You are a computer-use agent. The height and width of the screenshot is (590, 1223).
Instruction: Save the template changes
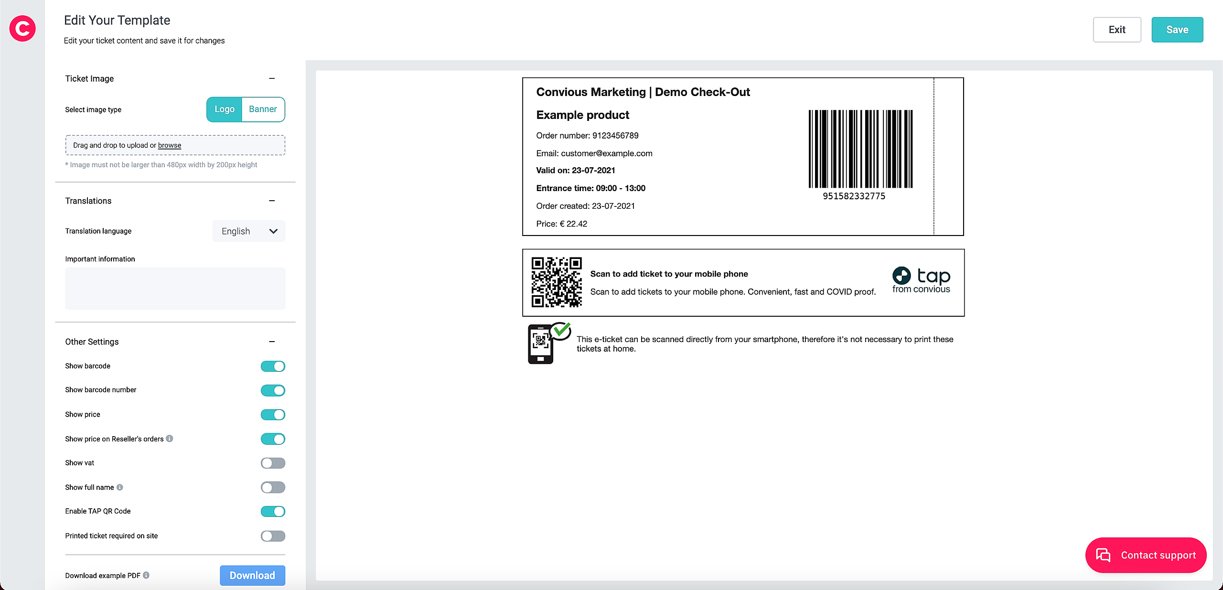[x=1177, y=30]
